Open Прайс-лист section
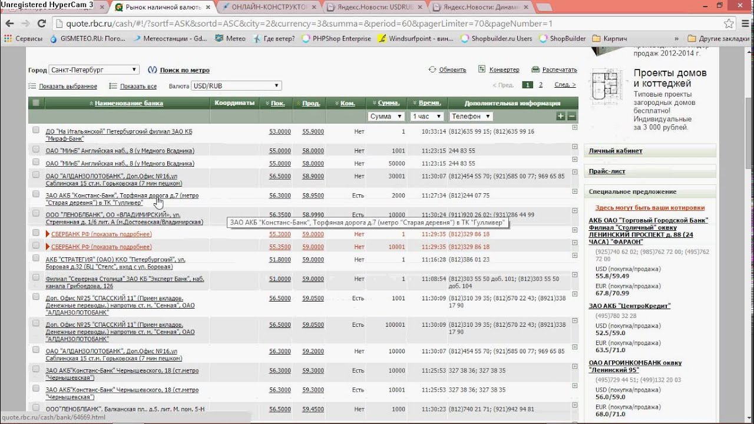This screenshot has width=754, height=424. pos(607,171)
